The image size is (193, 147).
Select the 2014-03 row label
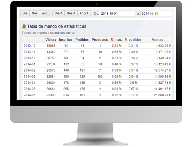click(x=29, y=76)
